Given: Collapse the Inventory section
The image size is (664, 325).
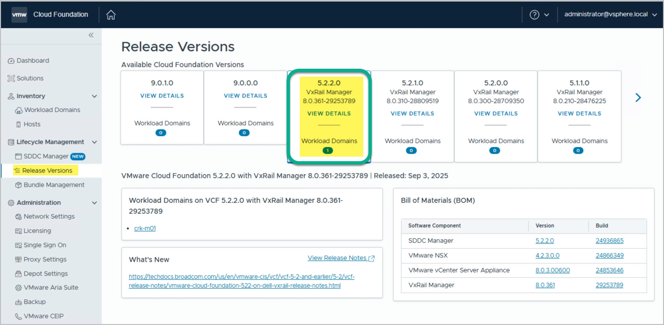Looking at the screenshot, I should (x=94, y=96).
